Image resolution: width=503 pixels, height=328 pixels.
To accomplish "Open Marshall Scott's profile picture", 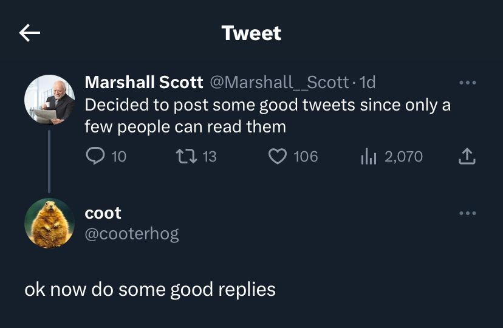I will pos(49,100).
